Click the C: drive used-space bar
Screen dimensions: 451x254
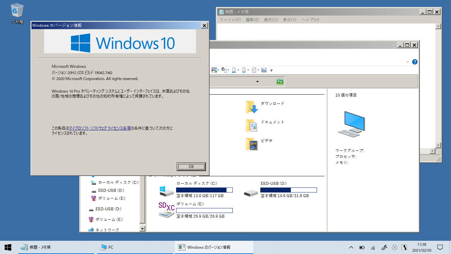pyautogui.click(x=204, y=190)
